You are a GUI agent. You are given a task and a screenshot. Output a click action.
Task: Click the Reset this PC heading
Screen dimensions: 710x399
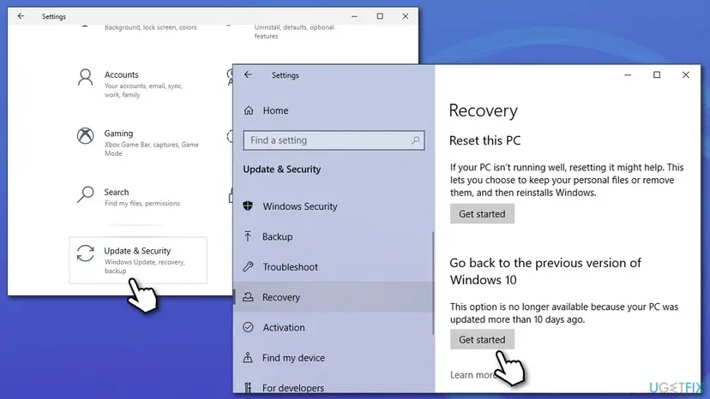[x=485, y=140]
